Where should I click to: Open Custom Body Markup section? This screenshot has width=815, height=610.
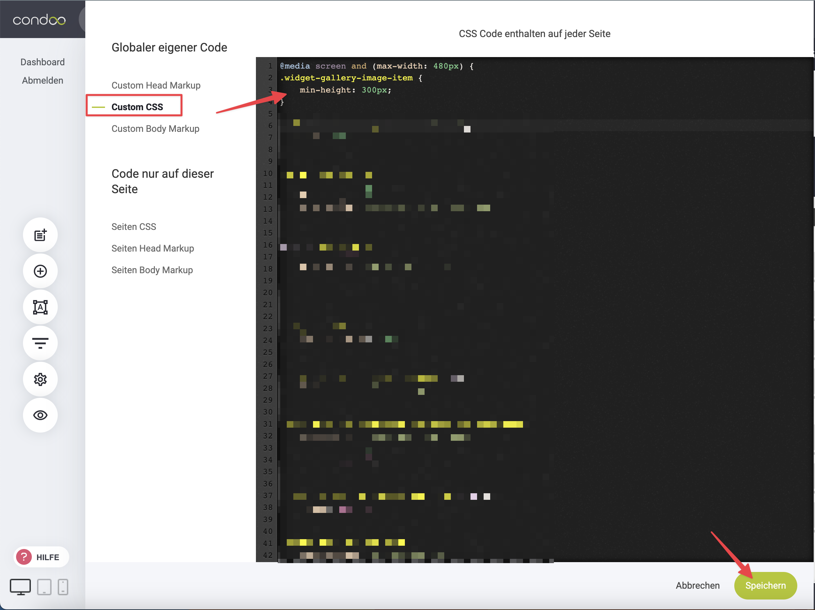[x=155, y=129]
